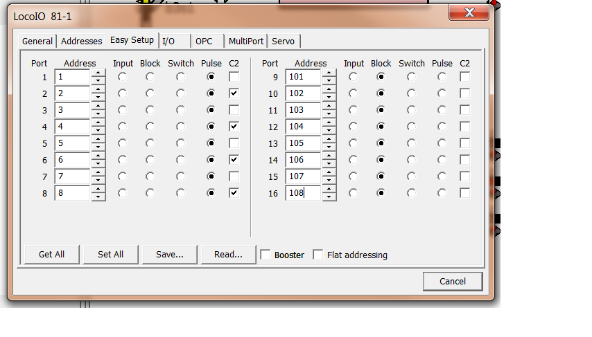
Task: Switch to the General tab
Action: tap(37, 41)
